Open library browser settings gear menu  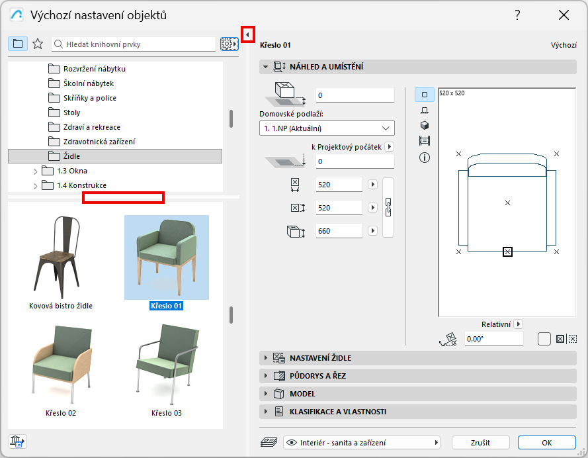pos(228,44)
